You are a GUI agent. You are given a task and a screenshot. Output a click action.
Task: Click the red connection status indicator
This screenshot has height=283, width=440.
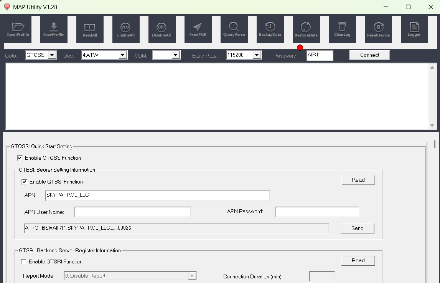[300, 48]
